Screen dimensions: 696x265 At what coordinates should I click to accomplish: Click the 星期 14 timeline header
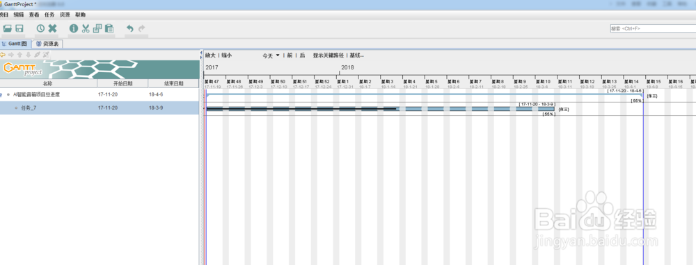click(x=632, y=81)
